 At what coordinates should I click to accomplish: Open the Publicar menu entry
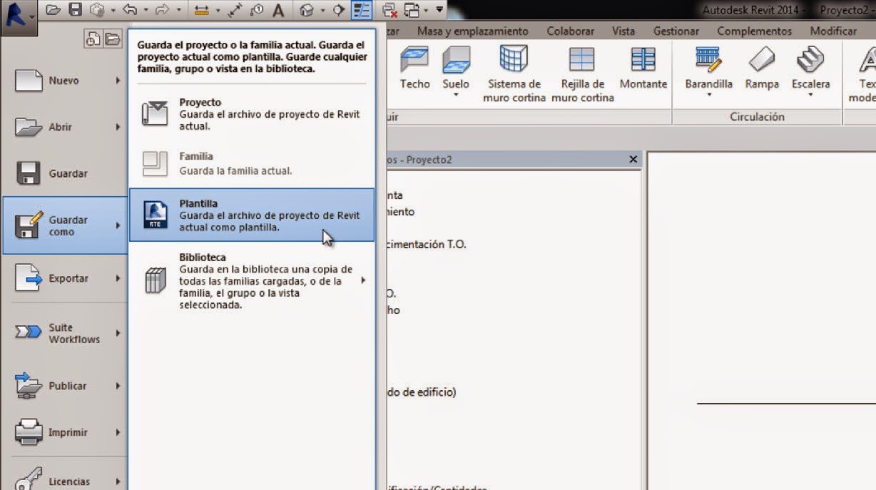pyautogui.click(x=66, y=386)
